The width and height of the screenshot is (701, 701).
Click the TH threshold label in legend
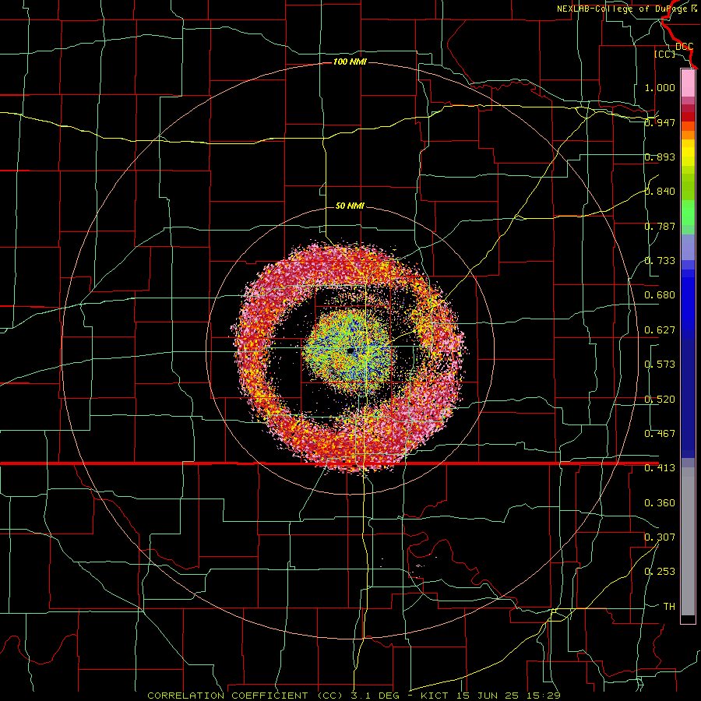click(669, 607)
